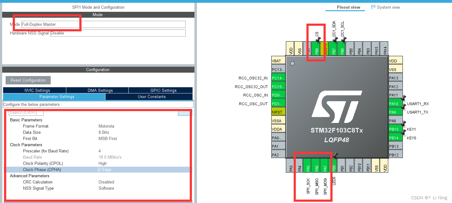452x203 pixels.
Task: Click pin PB7 for I2C1_SDA
Action: point(333,48)
